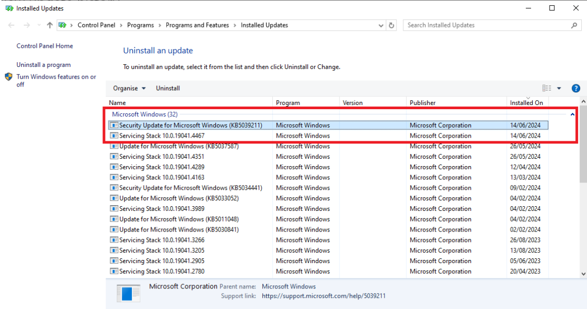This screenshot has height=309, width=587.
Task: Click icon of Servicing Stack 10.0.19041.3266
Action: coord(114,240)
